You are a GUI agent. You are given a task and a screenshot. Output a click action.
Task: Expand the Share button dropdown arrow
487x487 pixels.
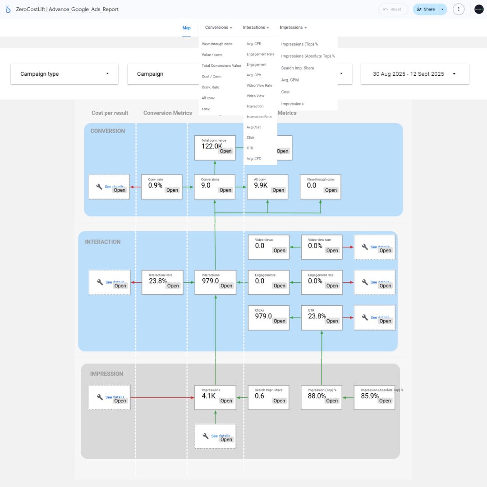pyautogui.click(x=442, y=9)
